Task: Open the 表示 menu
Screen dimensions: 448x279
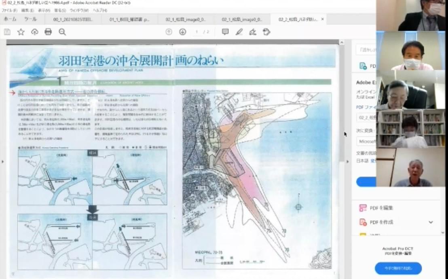Action: [44, 10]
